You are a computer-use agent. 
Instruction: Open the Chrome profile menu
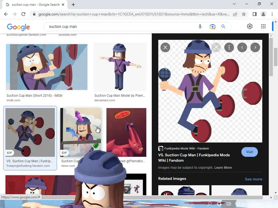tap(263, 14)
